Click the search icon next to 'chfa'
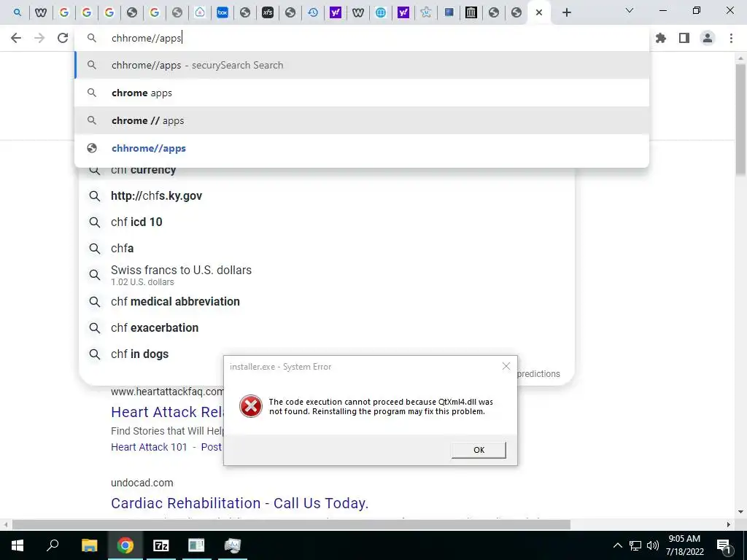Viewport: 747px width, 560px height. tap(95, 249)
